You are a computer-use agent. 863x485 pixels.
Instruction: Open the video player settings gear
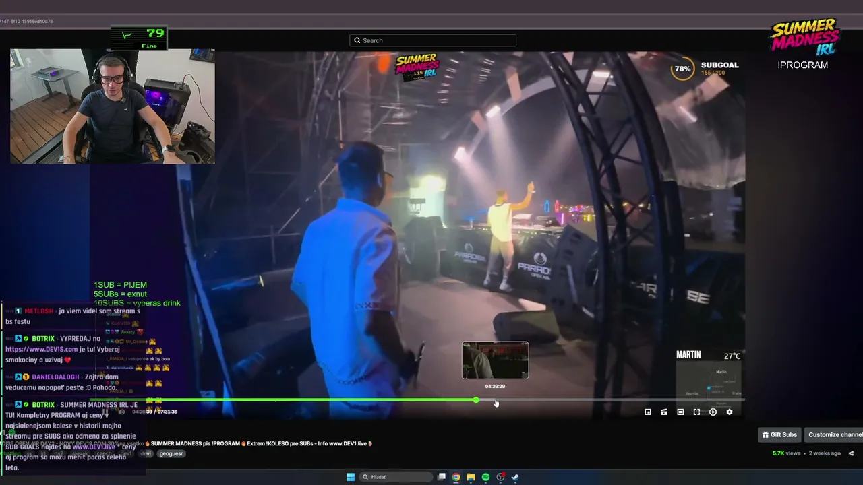(729, 412)
